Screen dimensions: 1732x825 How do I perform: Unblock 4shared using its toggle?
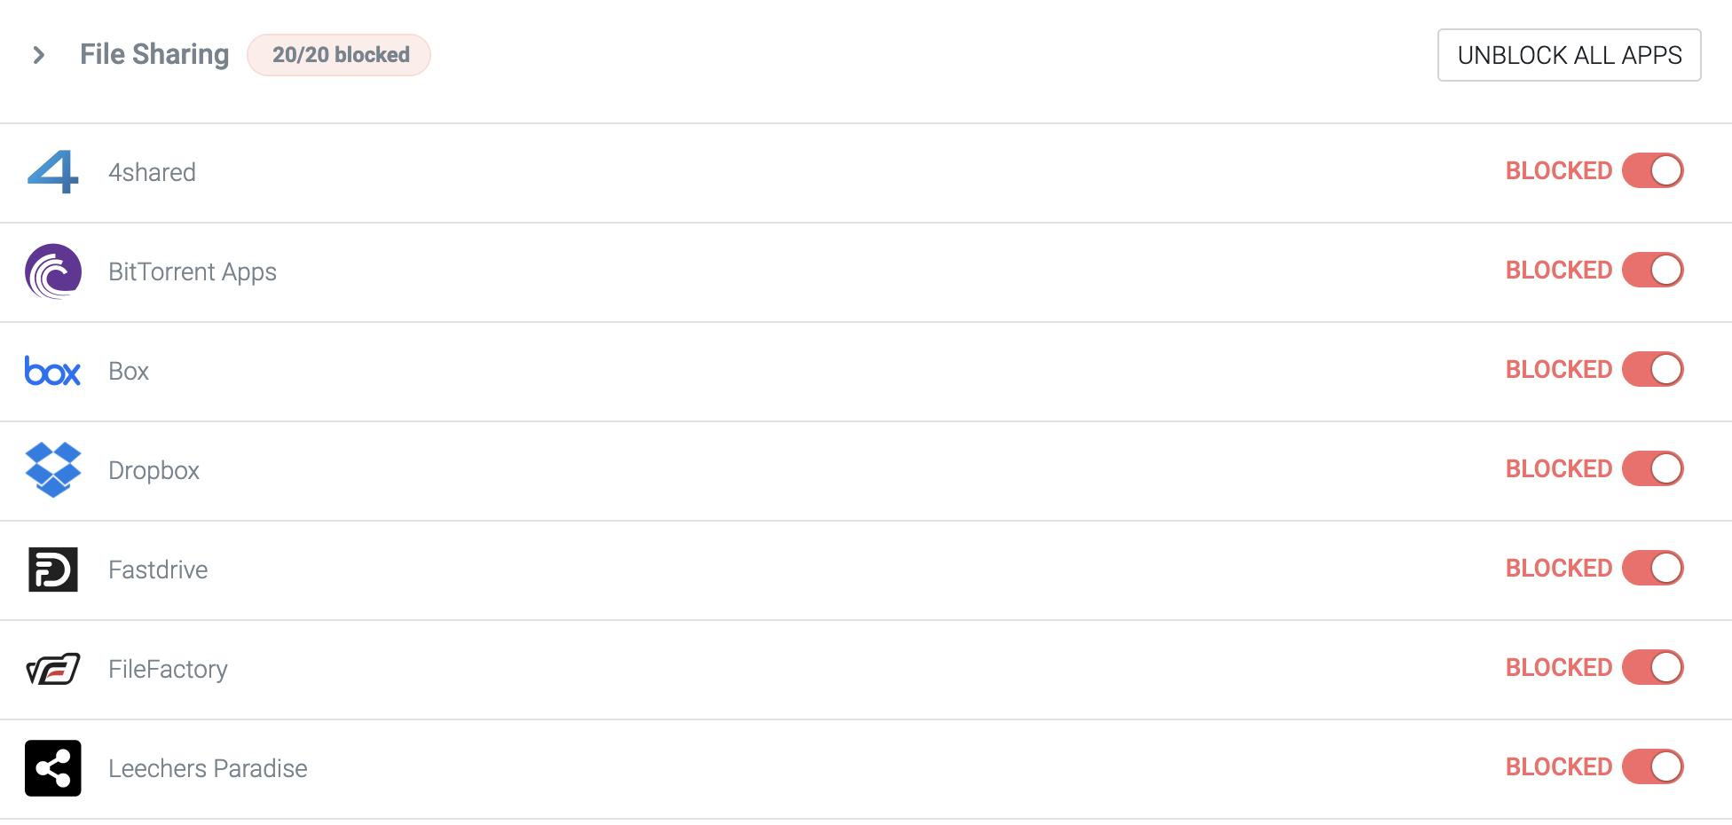[x=1652, y=170]
